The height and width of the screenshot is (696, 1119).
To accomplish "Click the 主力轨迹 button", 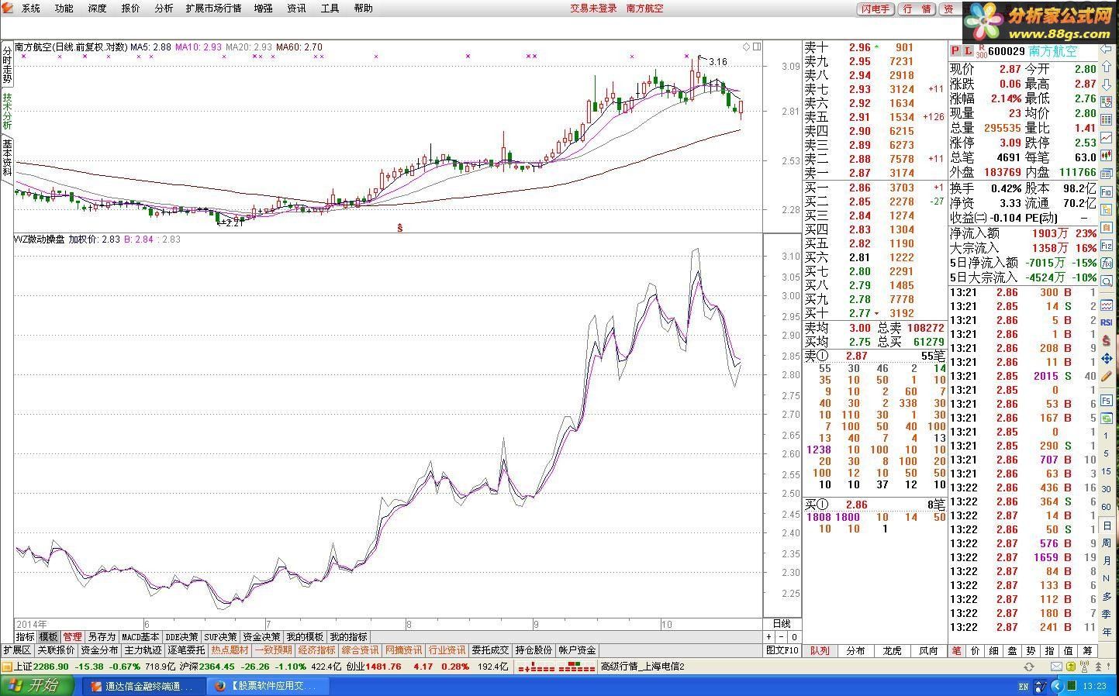I will click(x=143, y=650).
